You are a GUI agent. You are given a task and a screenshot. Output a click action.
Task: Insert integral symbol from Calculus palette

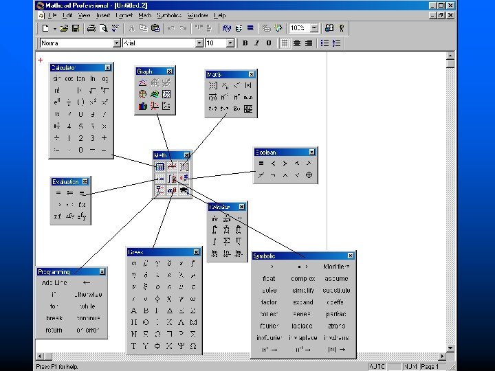pos(214,241)
